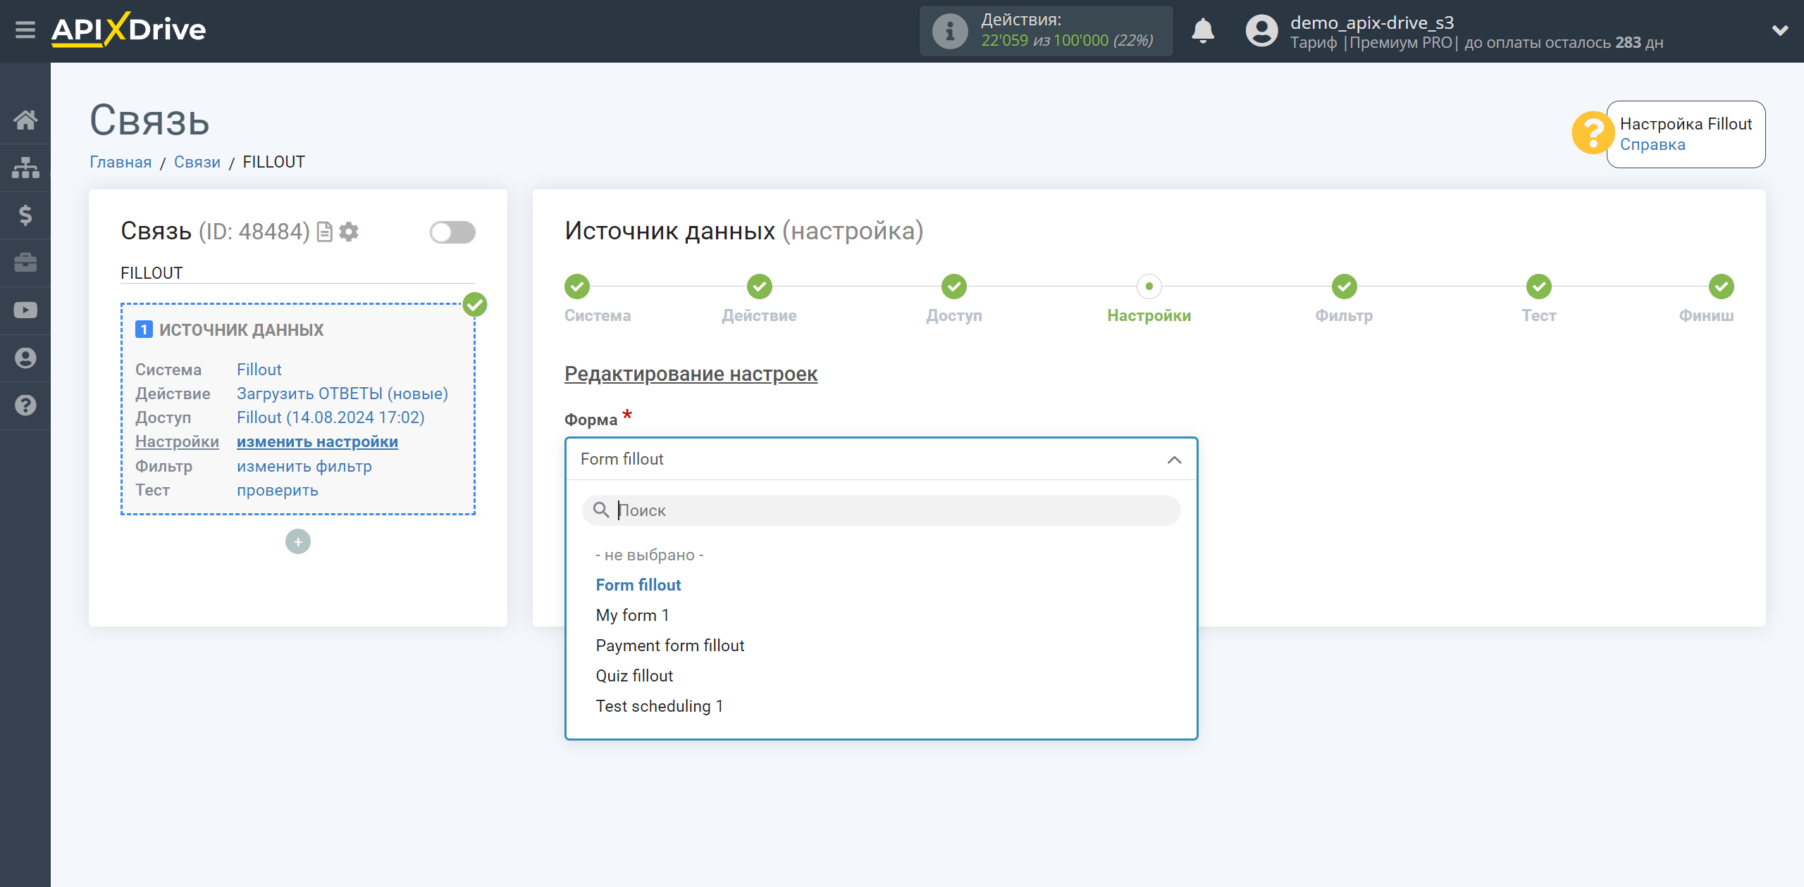Open the hamburger menu
Screen dimensions: 1804x887
[25, 30]
